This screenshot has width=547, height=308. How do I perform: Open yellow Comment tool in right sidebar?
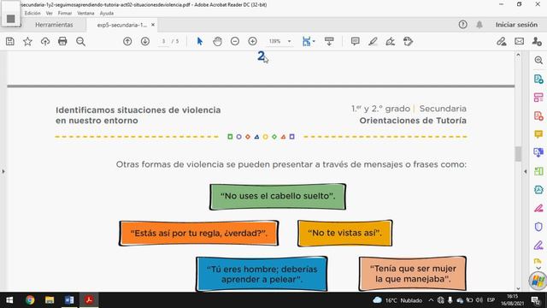point(538,134)
